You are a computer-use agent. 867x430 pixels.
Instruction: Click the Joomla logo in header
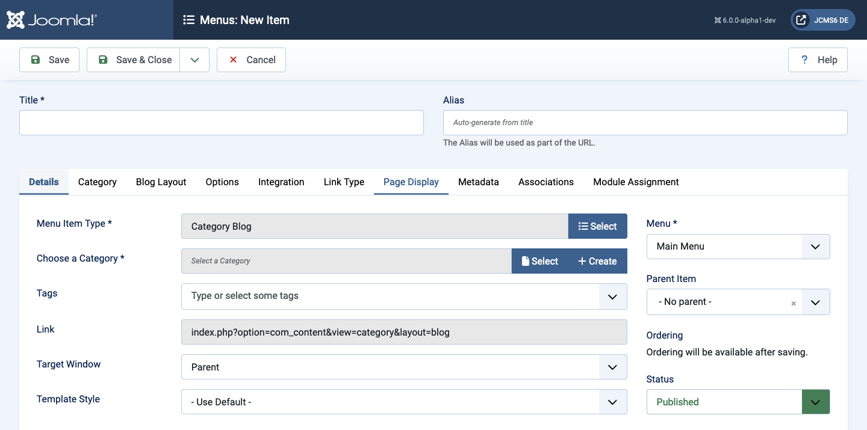(x=51, y=20)
